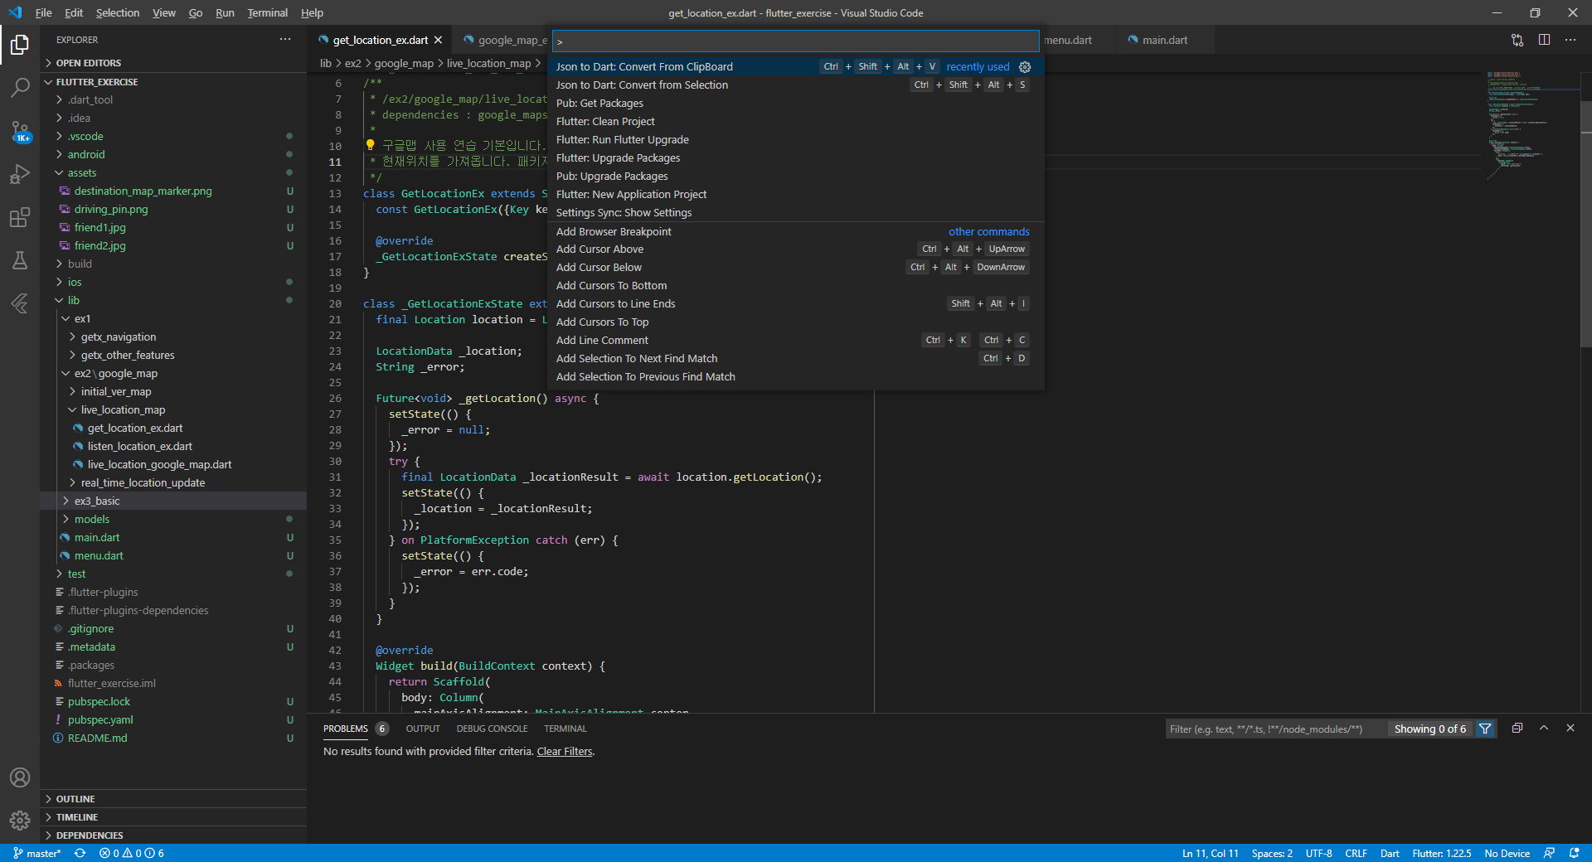Image resolution: width=1592 pixels, height=862 pixels.
Task: Click the Clear Filters link
Action: coord(565,752)
